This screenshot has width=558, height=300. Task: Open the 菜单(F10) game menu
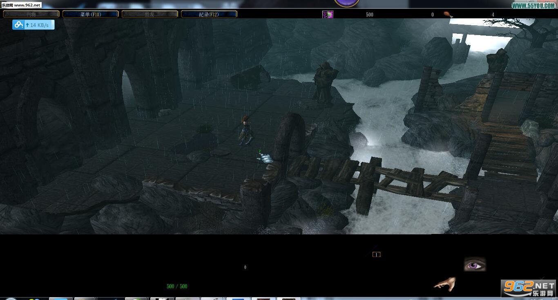(x=91, y=14)
